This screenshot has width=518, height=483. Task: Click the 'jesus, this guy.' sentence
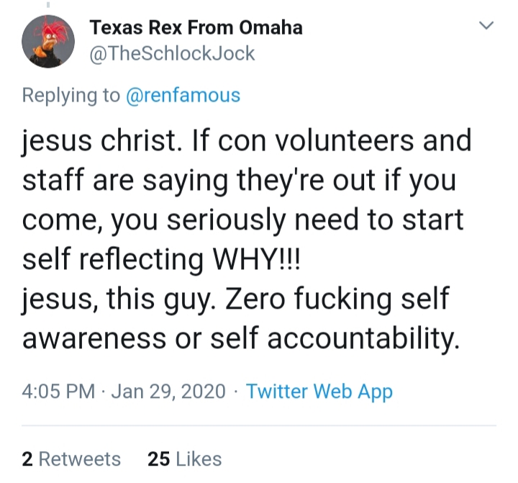[119, 300]
